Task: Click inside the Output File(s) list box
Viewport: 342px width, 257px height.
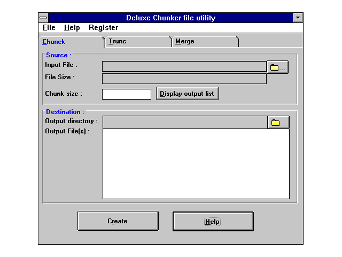Action: [x=196, y=164]
